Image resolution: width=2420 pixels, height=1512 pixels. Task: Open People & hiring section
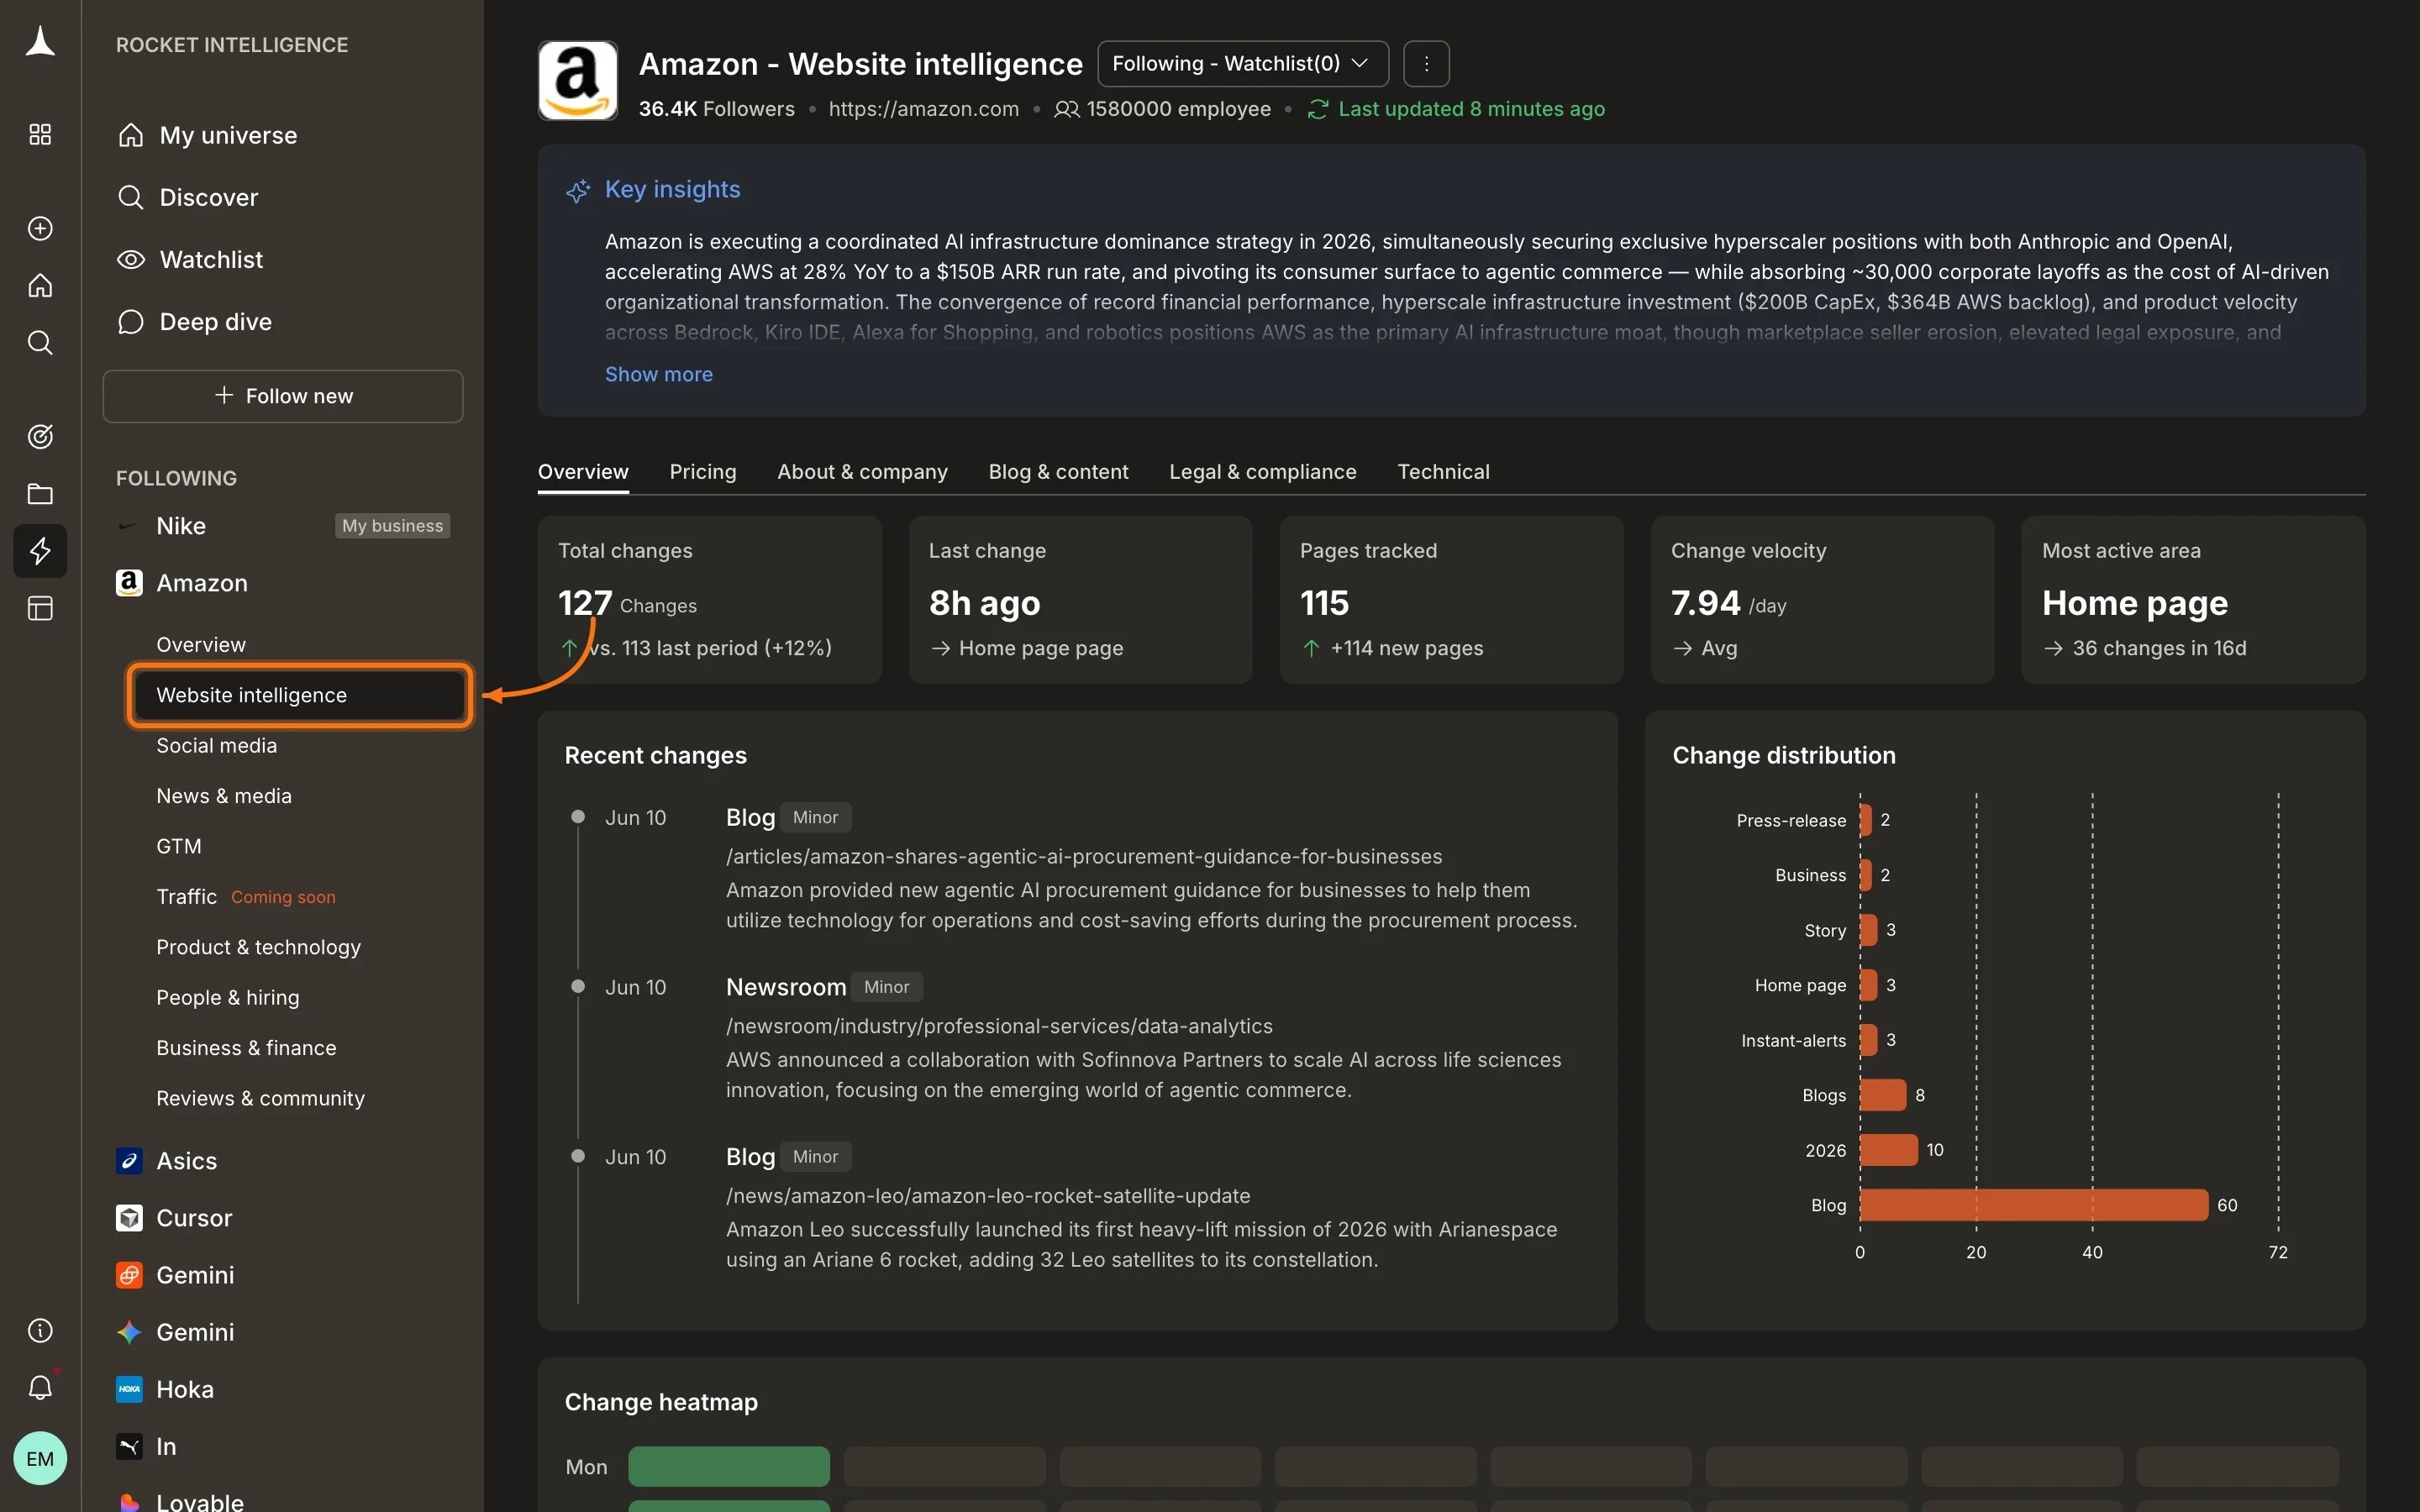coord(227,997)
